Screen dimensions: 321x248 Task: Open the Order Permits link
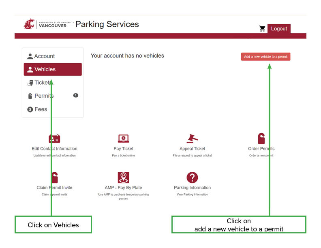[261, 149]
